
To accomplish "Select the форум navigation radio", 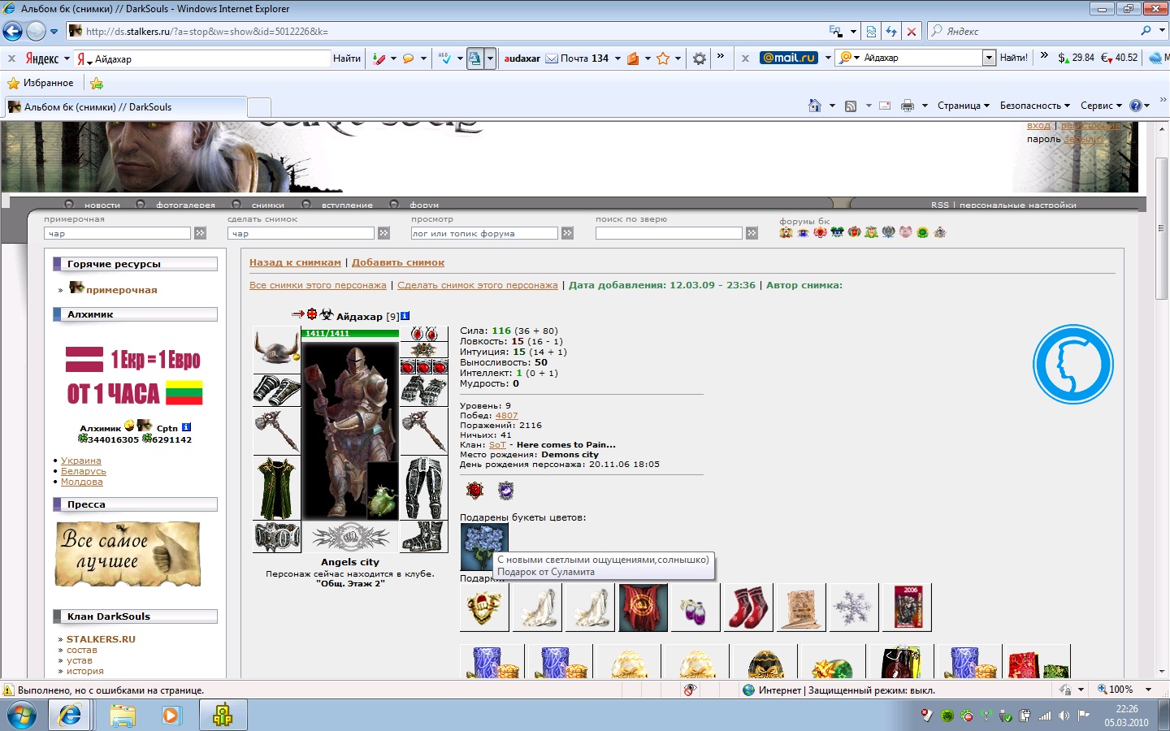I will (x=394, y=205).
